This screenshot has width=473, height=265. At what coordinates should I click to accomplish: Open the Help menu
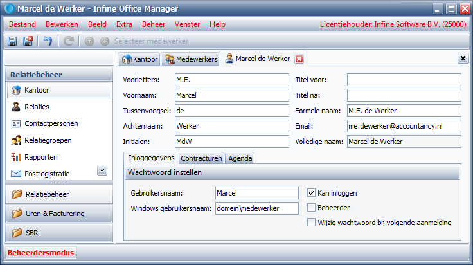point(217,24)
